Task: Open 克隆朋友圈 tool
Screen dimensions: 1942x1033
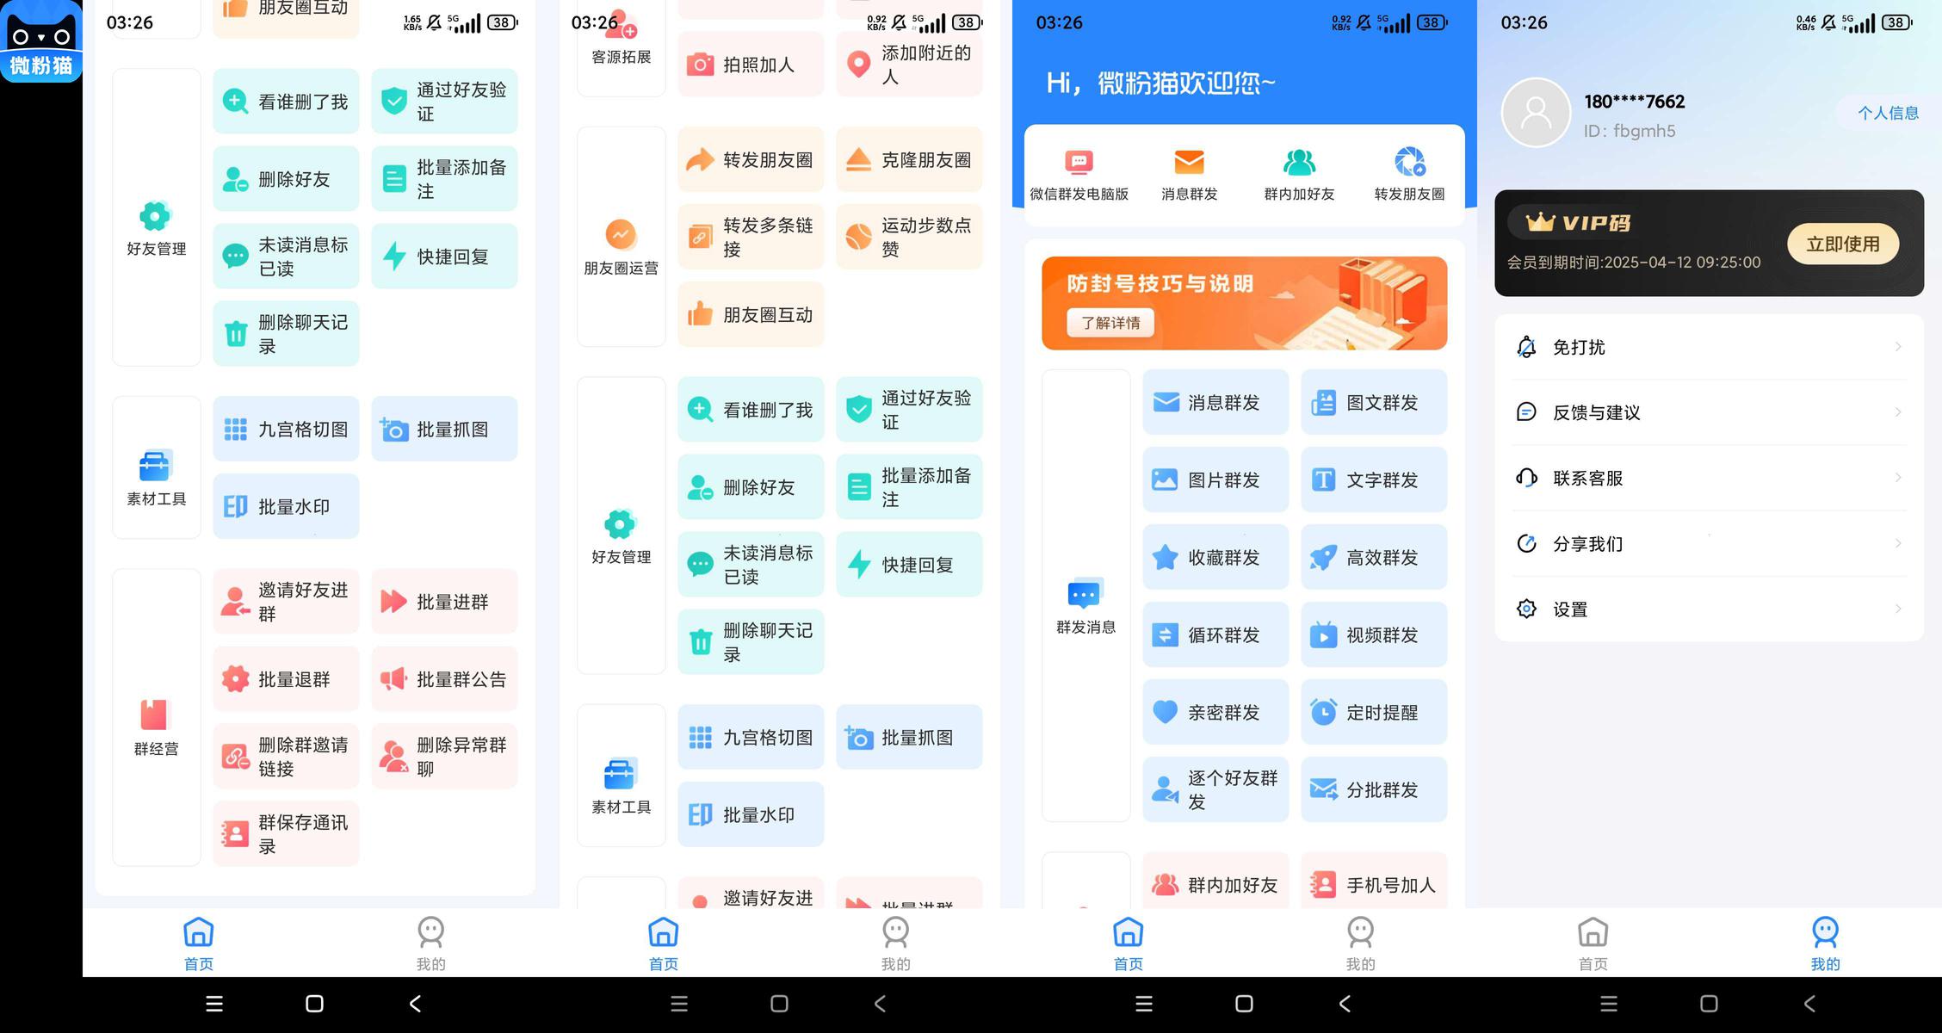Action: (909, 160)
